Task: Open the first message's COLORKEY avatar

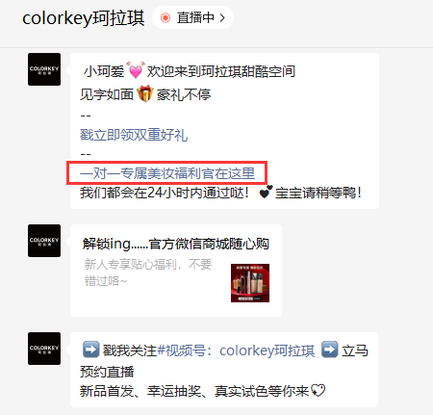Action: (44, 69)
